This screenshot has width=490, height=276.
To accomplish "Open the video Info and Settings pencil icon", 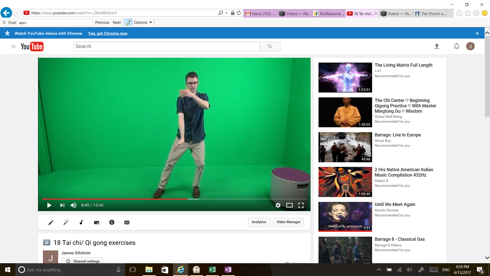I will (x=51, y=222).
